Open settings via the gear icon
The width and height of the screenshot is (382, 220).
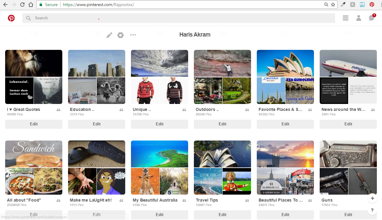coord(120,35)
